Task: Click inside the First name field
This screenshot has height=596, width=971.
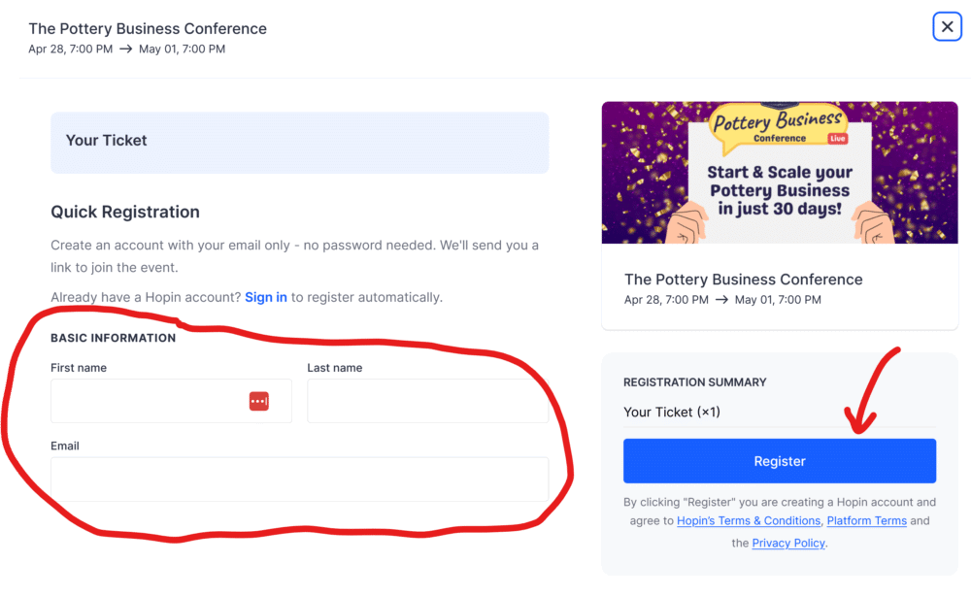Action: tap(146, 400)
